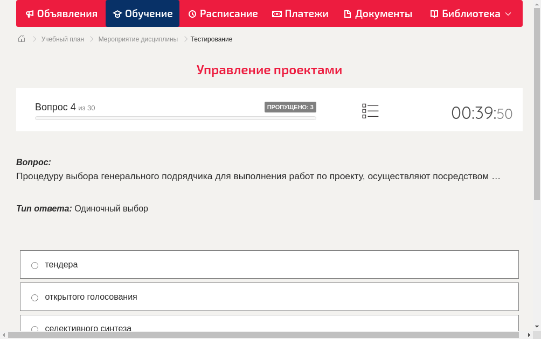The height and width of the screenshot is (339, 541).
Task: Click the megaphone icon on Объявления
Action: pyautogui.click(x=30, y=13)
